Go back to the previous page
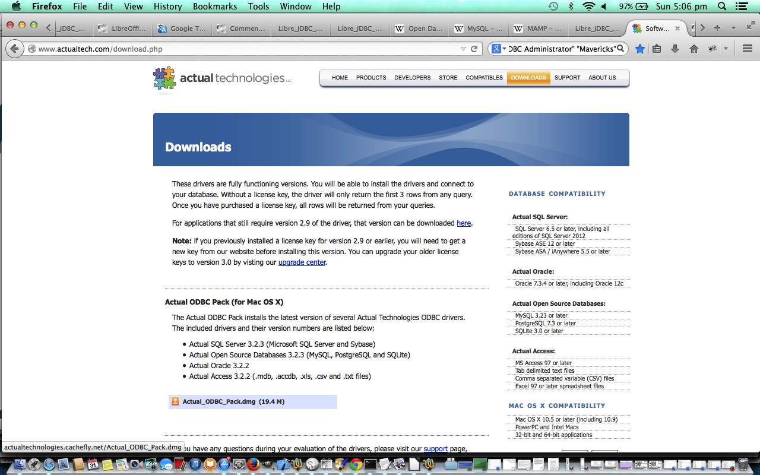Viewport: 760px width, 475px height. click(14, 49)
